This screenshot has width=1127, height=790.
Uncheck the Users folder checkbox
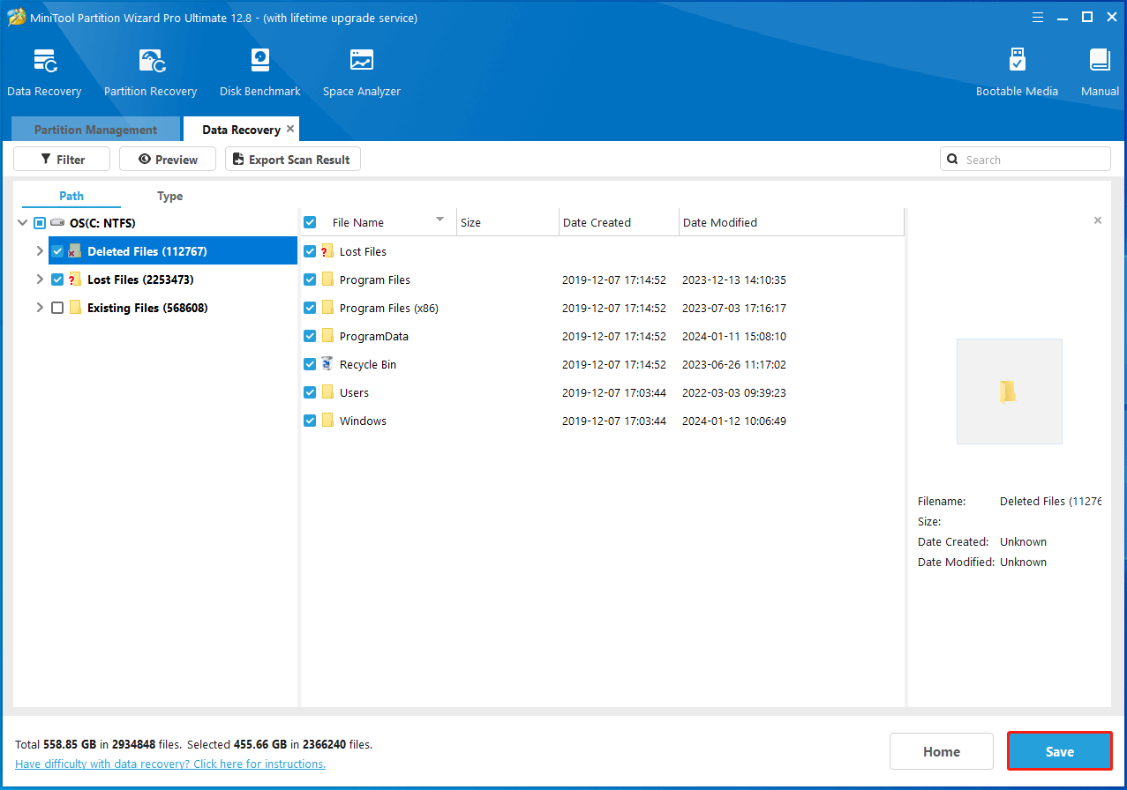click(310, 392)
